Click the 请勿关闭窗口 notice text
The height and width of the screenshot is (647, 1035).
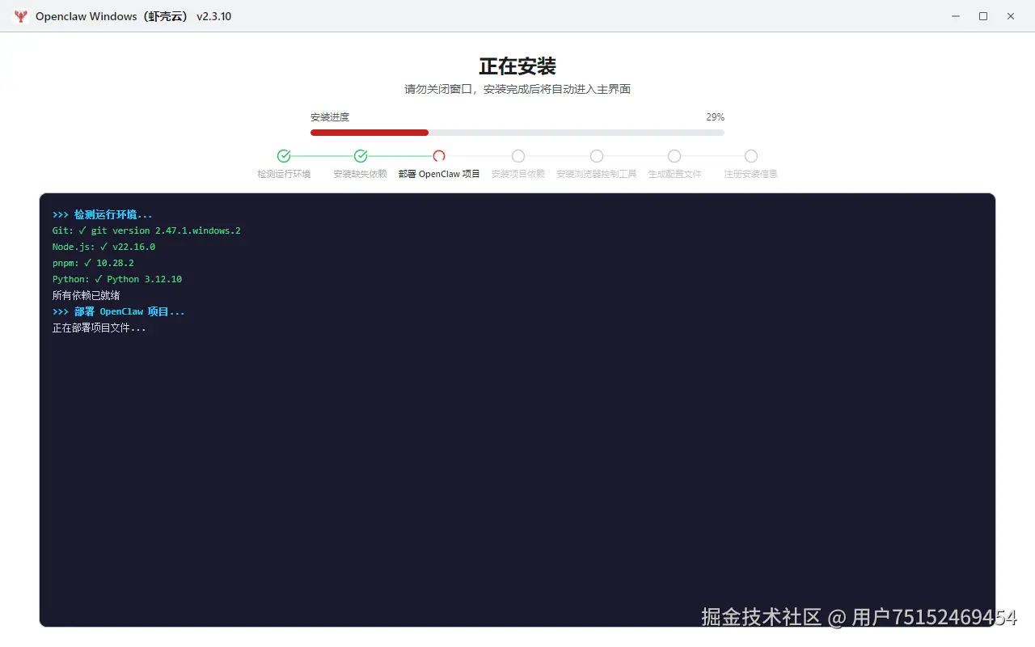click(517, 89)
